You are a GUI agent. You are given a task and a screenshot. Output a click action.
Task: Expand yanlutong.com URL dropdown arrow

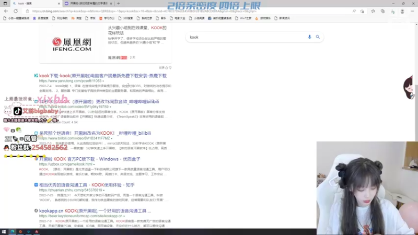(x=103, y=81)
